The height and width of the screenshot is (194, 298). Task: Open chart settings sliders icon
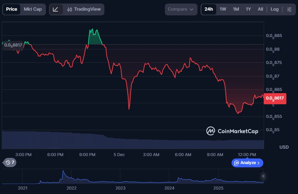click(x=289, y=9)
